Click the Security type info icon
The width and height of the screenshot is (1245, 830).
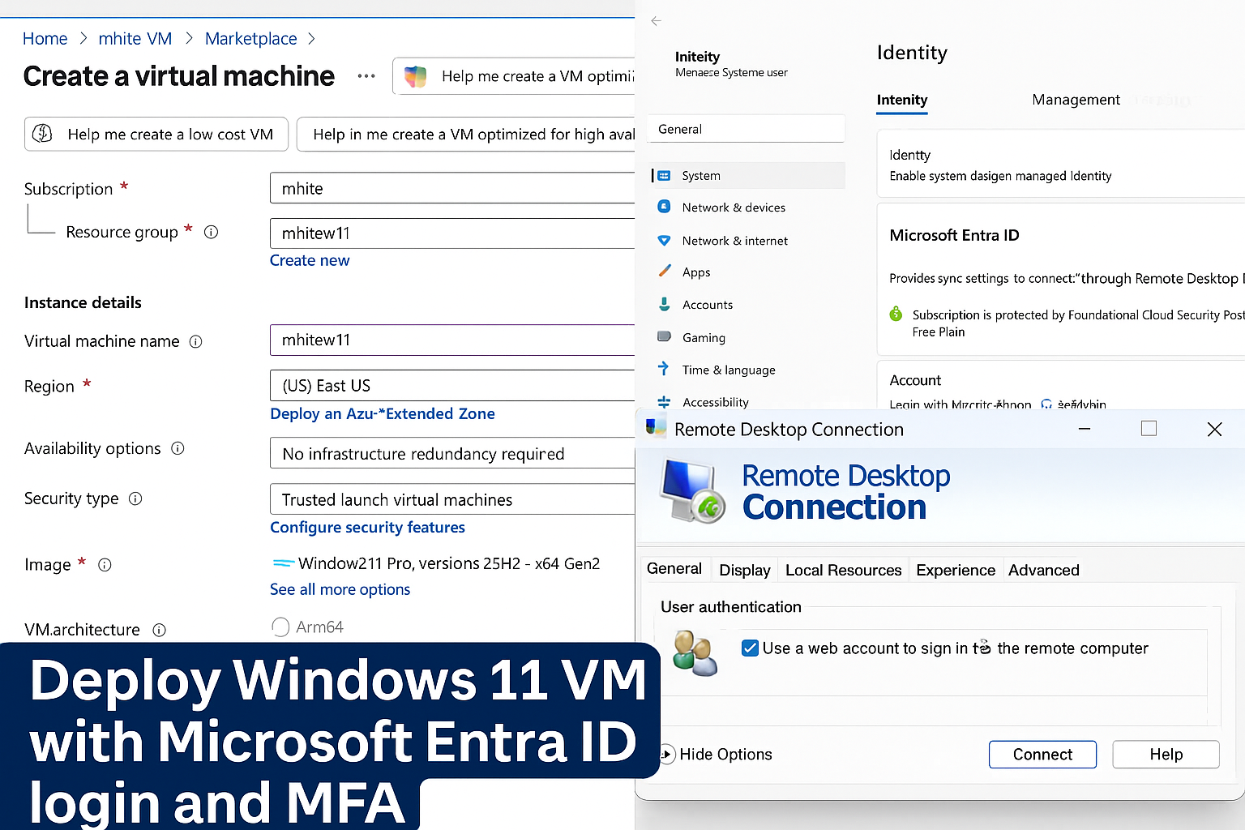click(135, 498)
